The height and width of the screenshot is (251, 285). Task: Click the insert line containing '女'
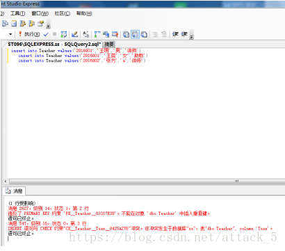click(83, 56)
